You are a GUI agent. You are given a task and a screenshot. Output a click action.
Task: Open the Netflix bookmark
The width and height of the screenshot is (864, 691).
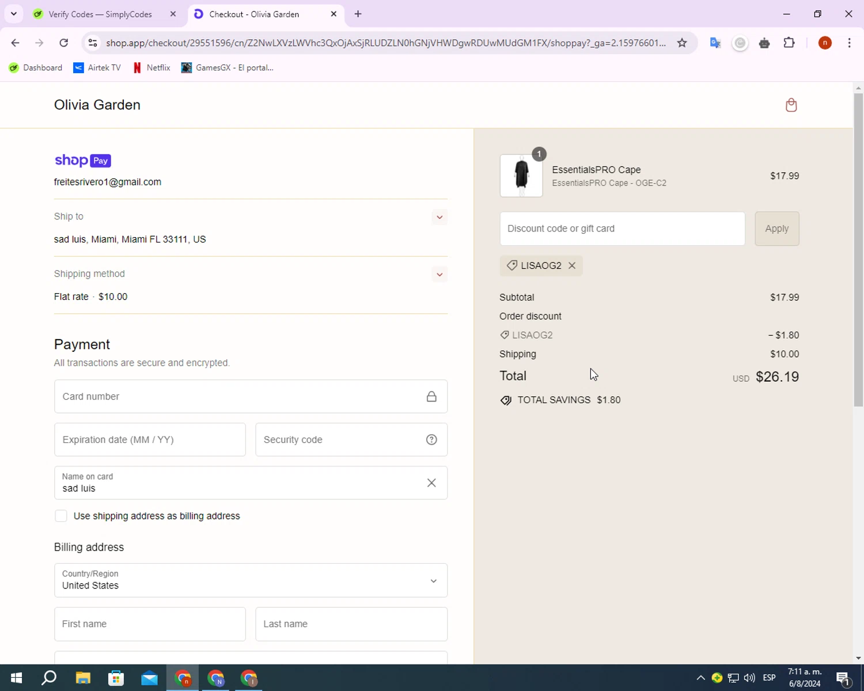(x=151, y=68)
